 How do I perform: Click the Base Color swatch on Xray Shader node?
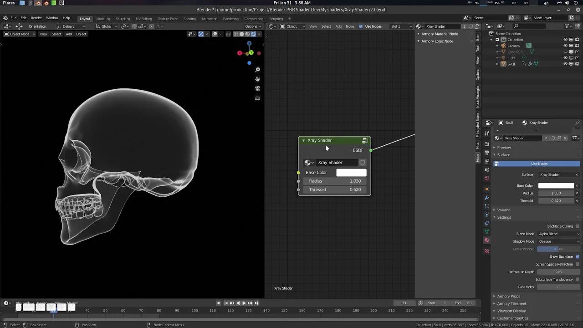pos(351,173)
